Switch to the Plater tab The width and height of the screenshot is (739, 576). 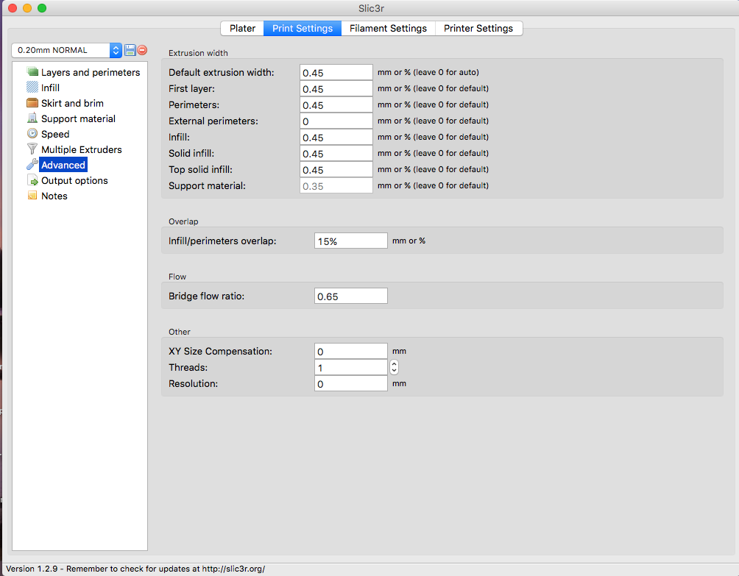coord(242,28)
